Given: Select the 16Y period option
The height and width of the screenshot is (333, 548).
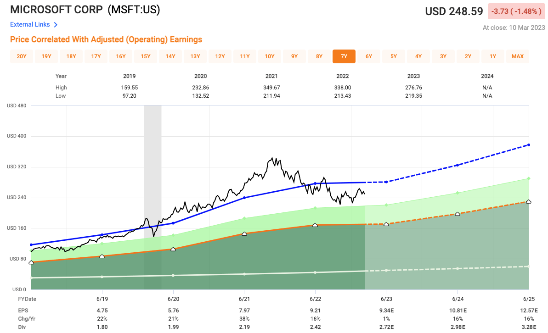Looking at the screenshot, I should 121,56.
